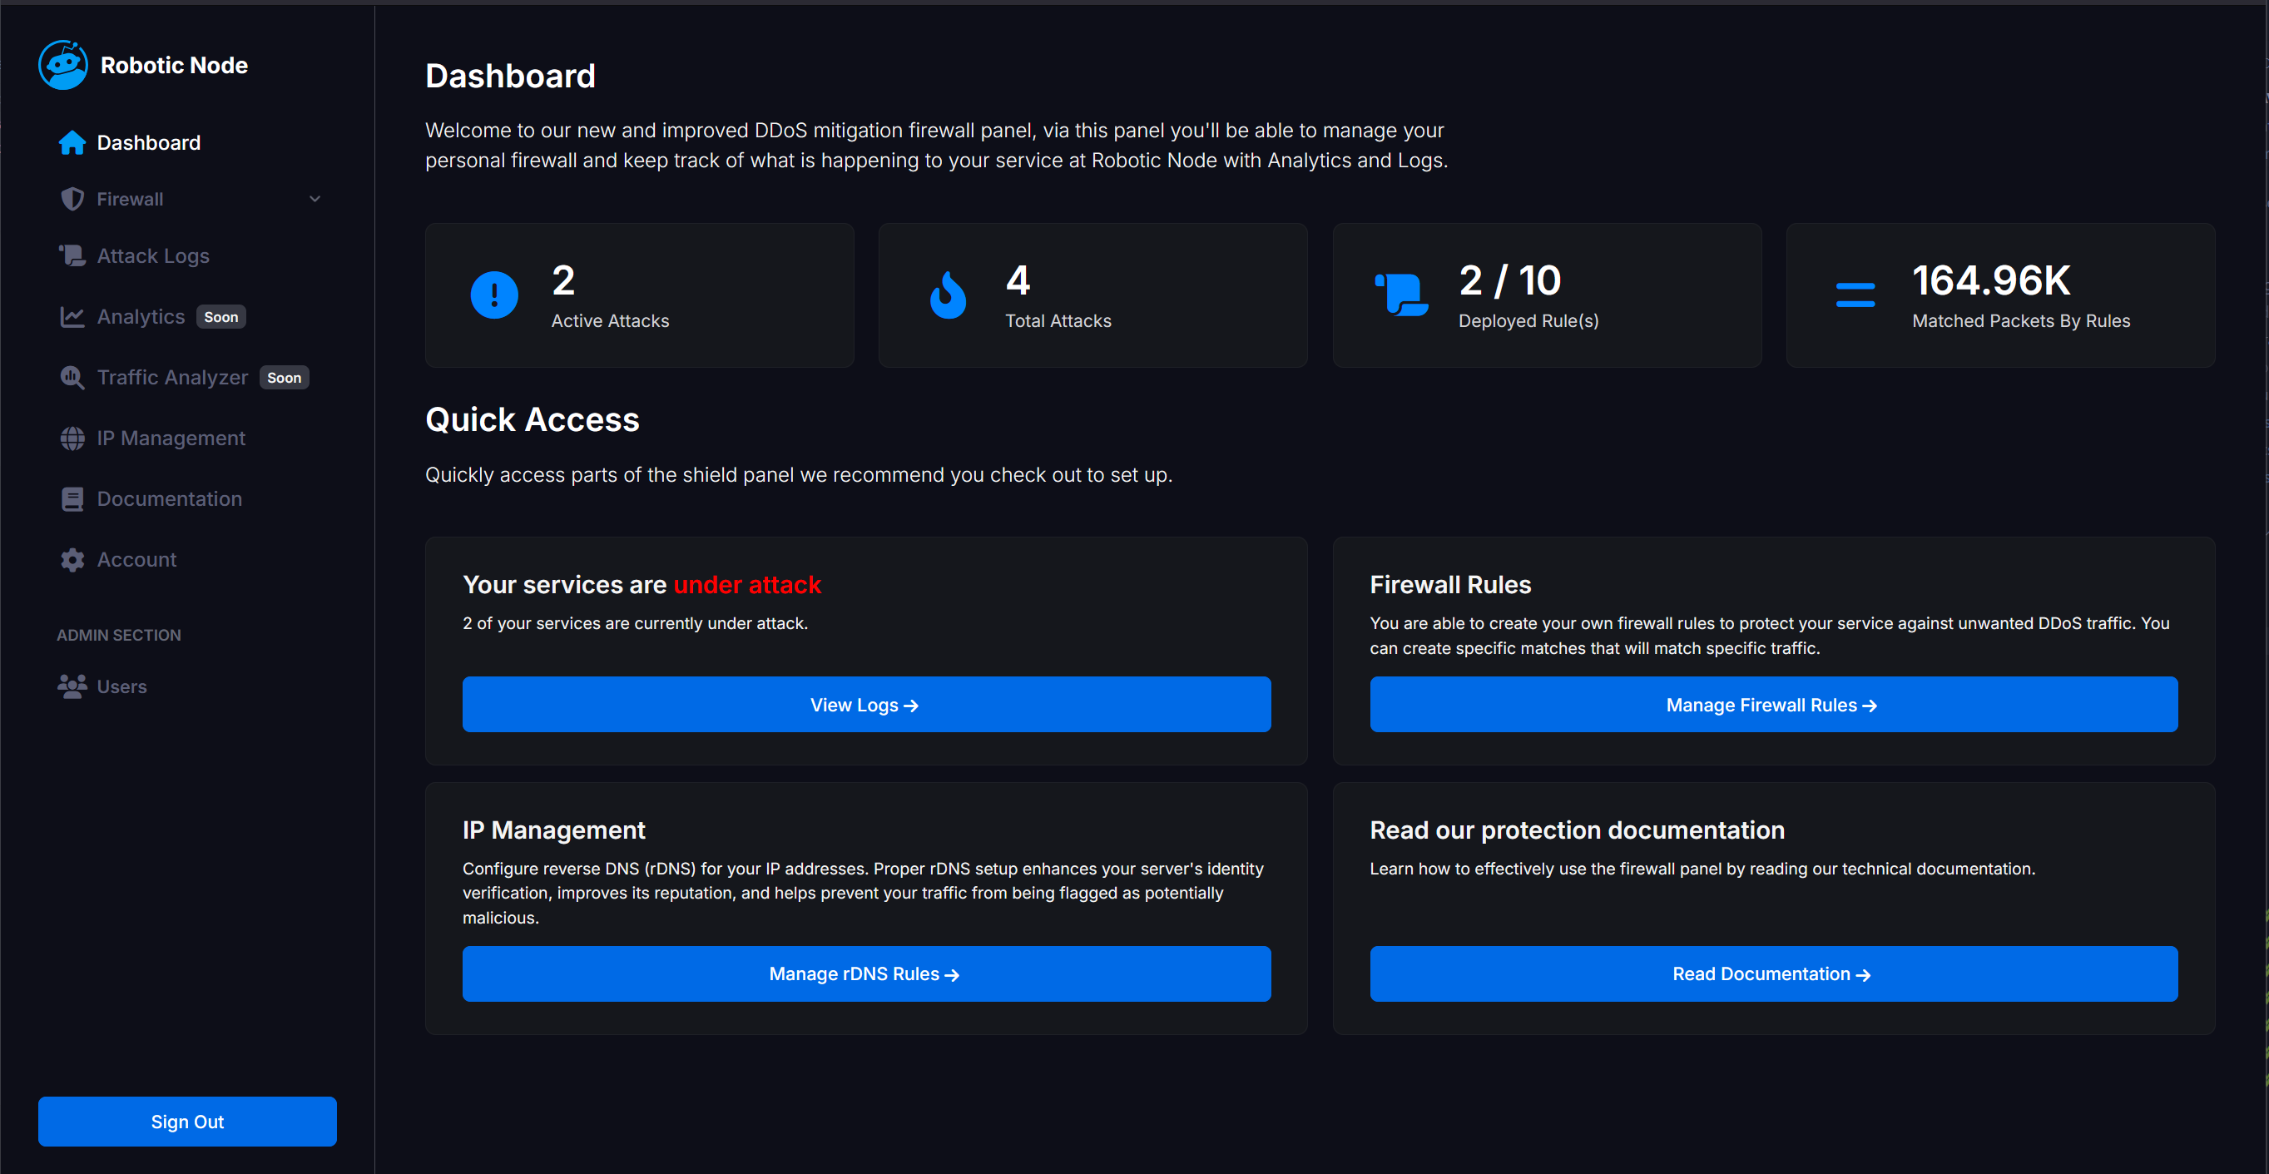Click Manage Firewall Rules button
Screen dimensions: 2269x1174
[1773, 705]
